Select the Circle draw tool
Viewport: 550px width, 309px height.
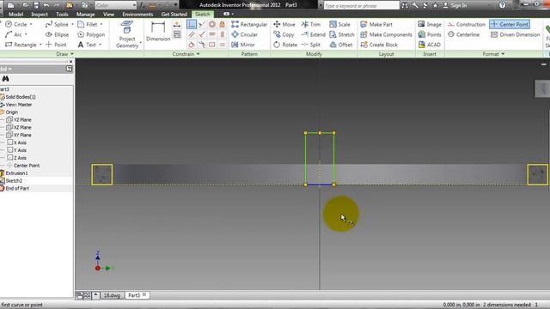[x=16, y=24]
